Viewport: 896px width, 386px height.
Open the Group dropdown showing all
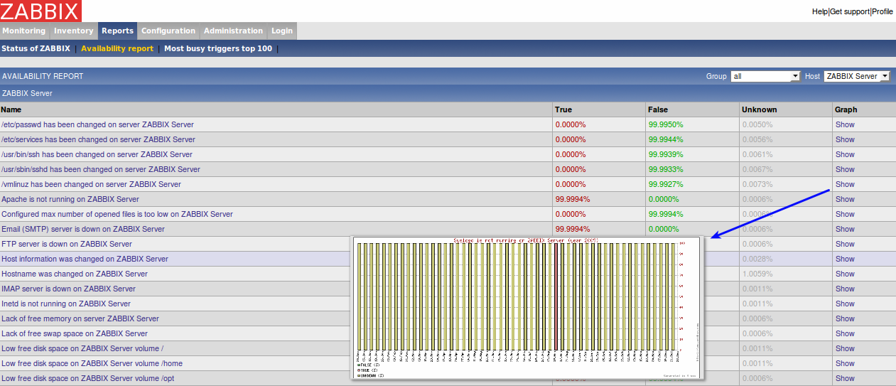tap(765, 76)
